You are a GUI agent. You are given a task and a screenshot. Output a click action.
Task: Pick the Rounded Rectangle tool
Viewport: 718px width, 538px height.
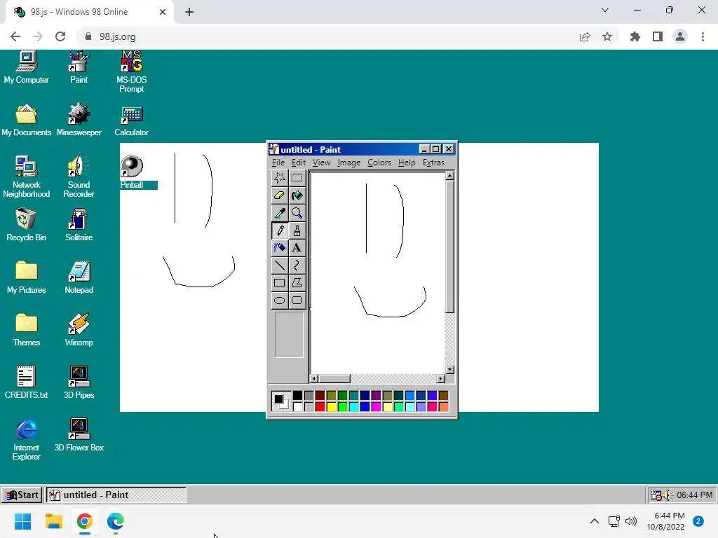(297, 301)
